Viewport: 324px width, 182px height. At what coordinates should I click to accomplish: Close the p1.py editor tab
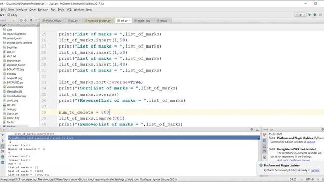coord(130,21)
